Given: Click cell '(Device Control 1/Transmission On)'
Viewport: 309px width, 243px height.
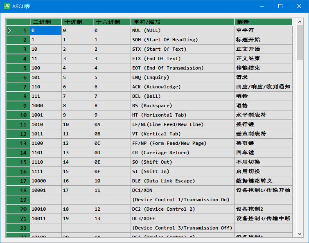Looking at the screenshot, I should (x=183, y=200).
